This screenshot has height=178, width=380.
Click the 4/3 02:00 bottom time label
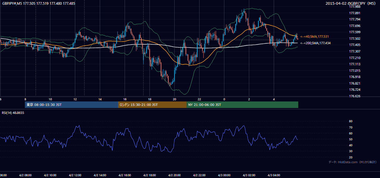(x=249, y=175)
